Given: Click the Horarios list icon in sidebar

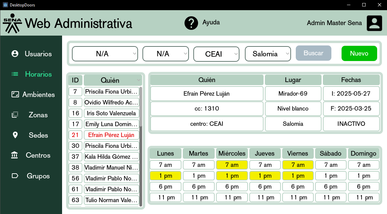Looking at the screenshot, I should (x=15, y=74).
